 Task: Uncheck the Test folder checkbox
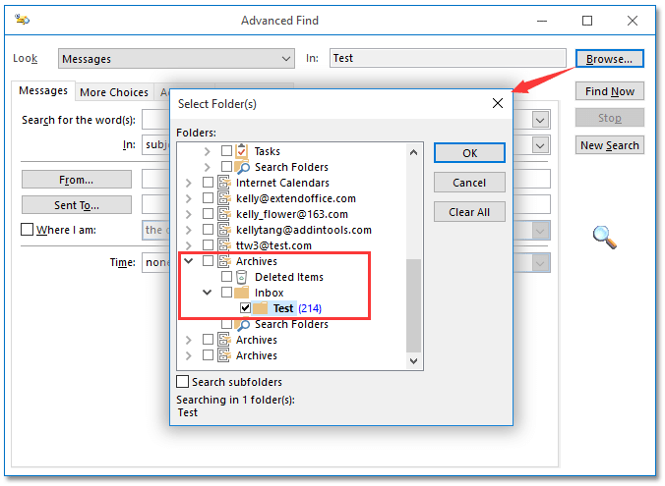coord(246,308)
